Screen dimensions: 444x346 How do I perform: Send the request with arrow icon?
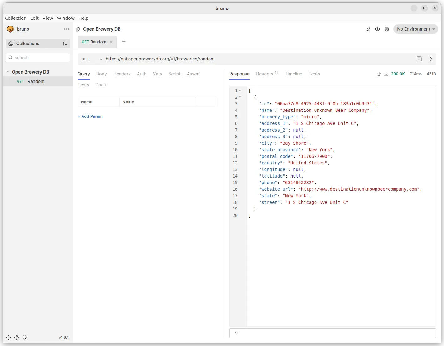pyautogui.click(x=430, y=59)
